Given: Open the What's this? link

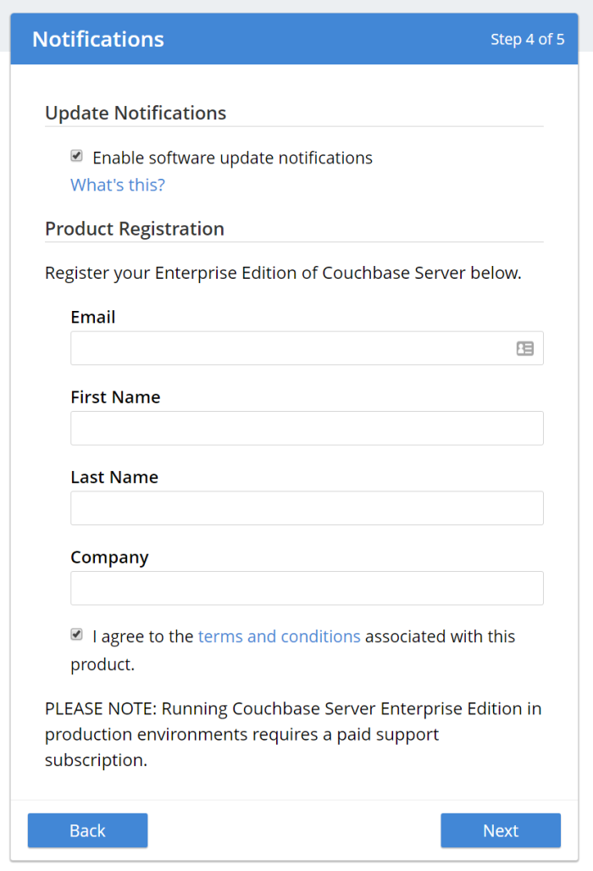Looking at the screenshot, I should (x=117, y=185).
